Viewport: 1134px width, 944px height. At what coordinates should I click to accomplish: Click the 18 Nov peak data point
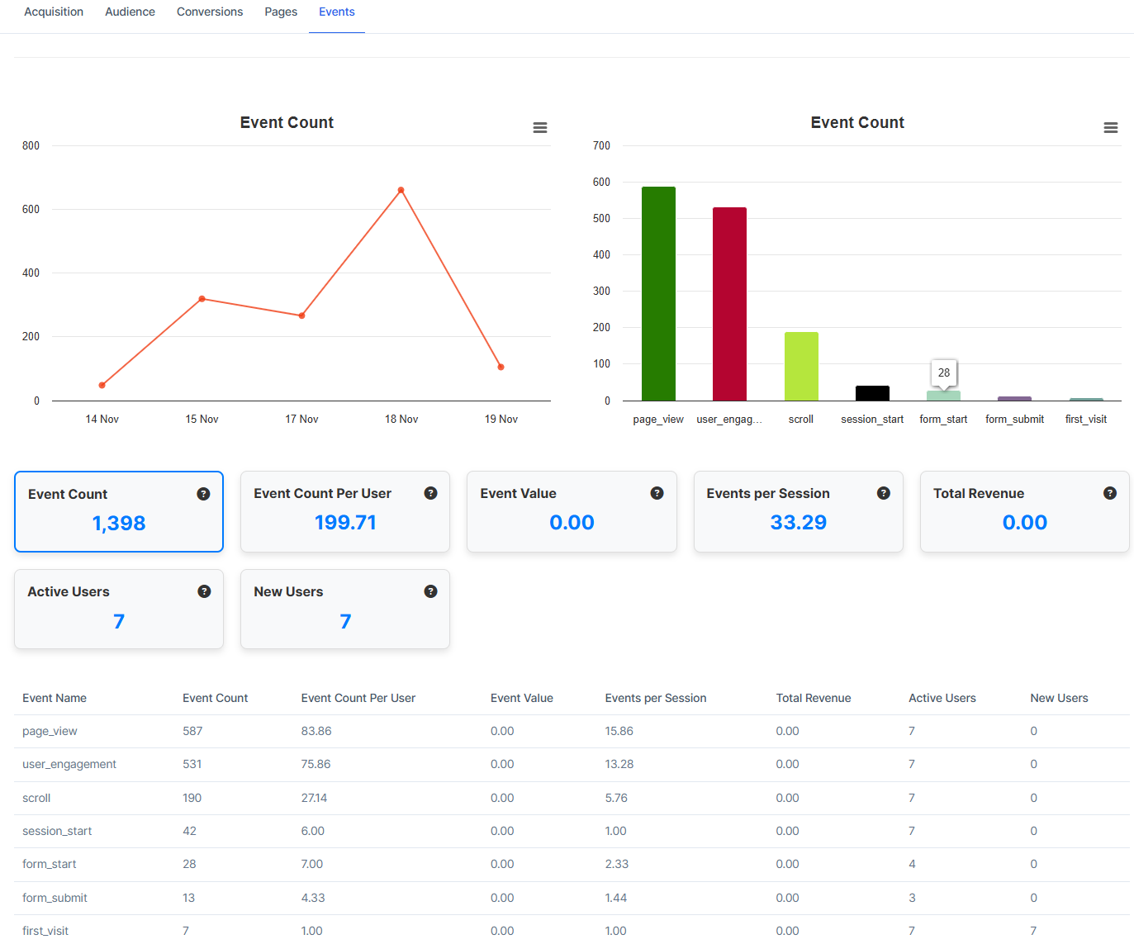401,190
